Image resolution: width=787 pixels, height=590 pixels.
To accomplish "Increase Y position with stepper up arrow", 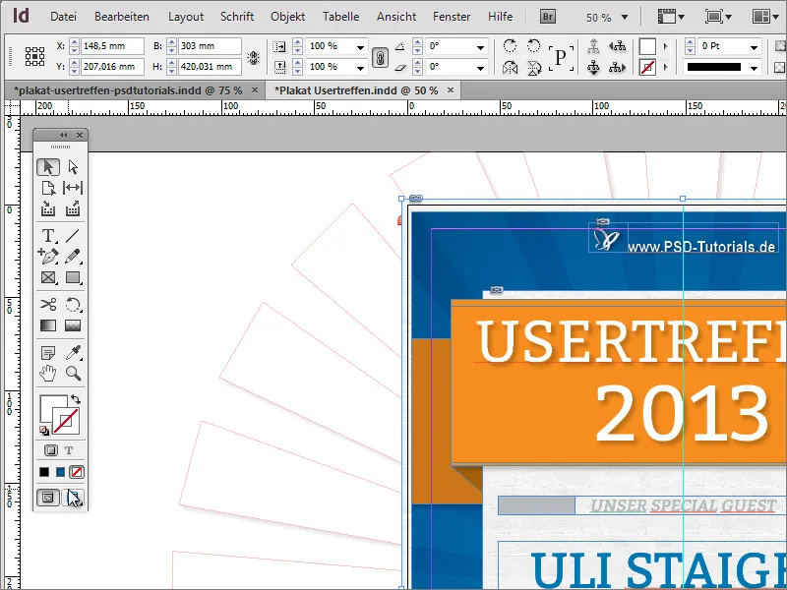I will point(75,63).
